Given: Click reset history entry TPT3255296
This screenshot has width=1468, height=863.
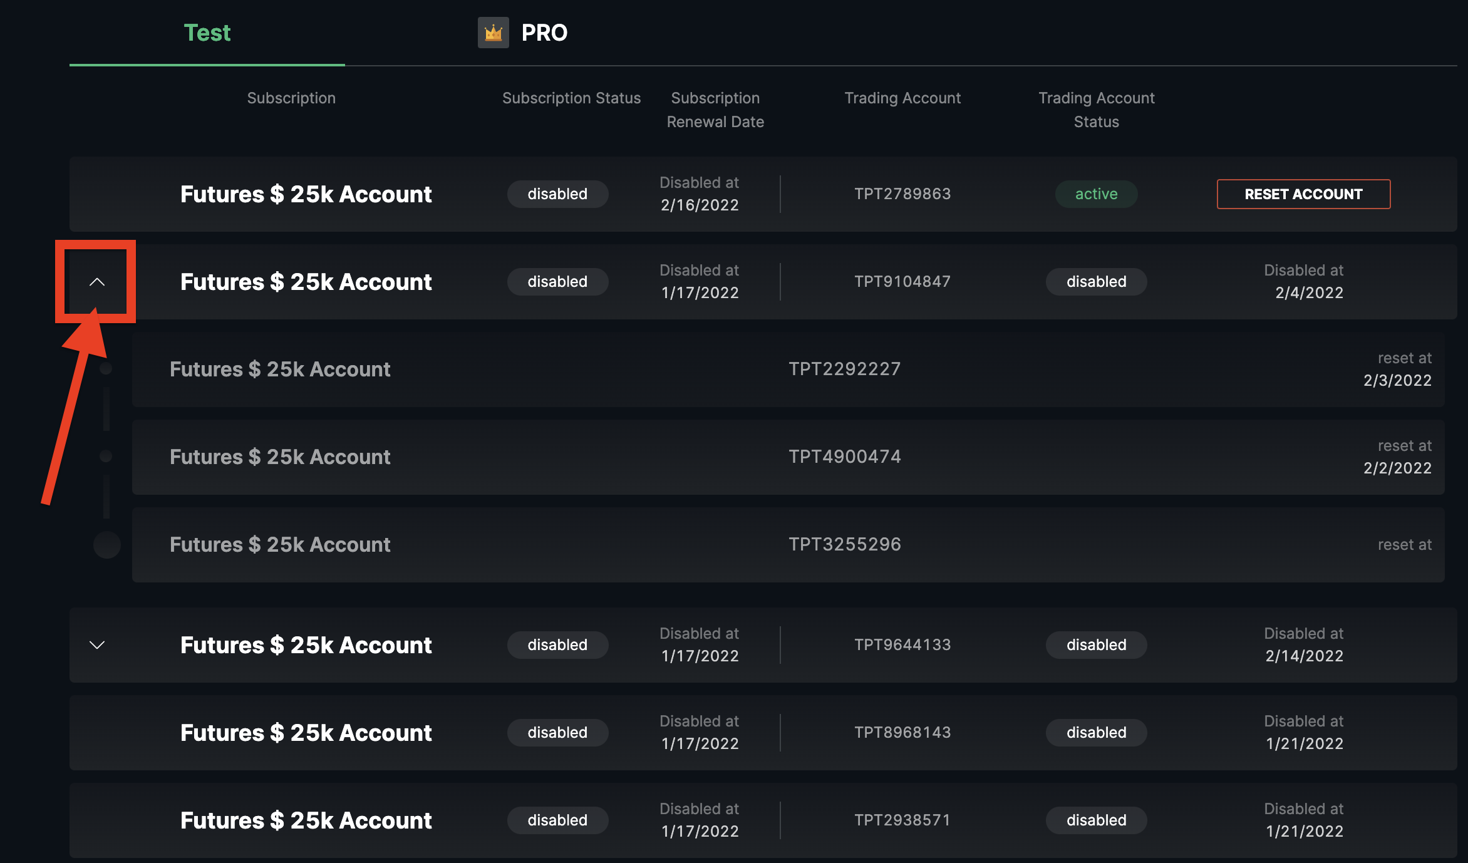Looking at the screenshot, I should (x=844, y=544).
